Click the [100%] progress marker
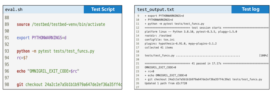272x95 pixels. [x=263, y=55]
